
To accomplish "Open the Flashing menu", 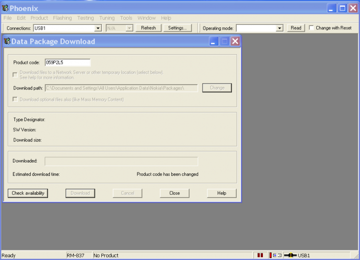I will (x=62, y=18).
